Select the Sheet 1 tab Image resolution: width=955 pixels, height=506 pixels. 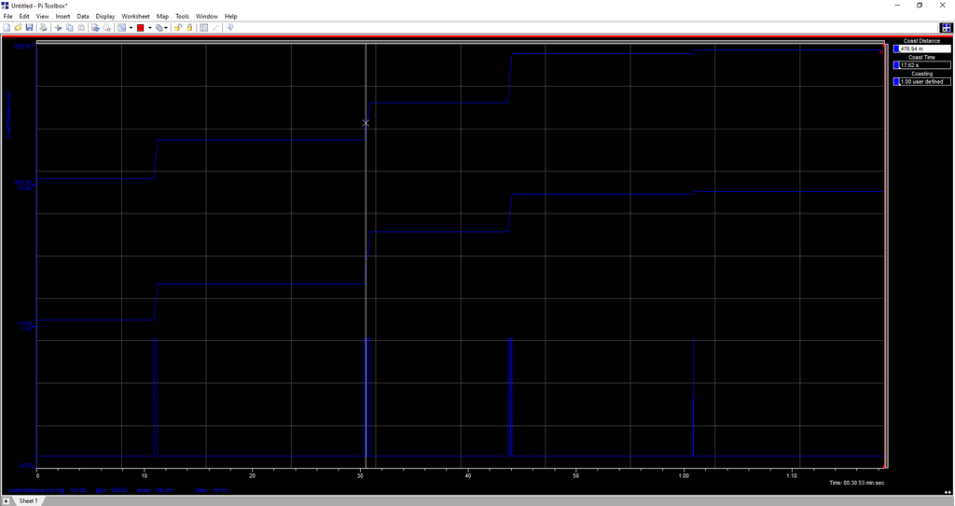pos(28,501)
